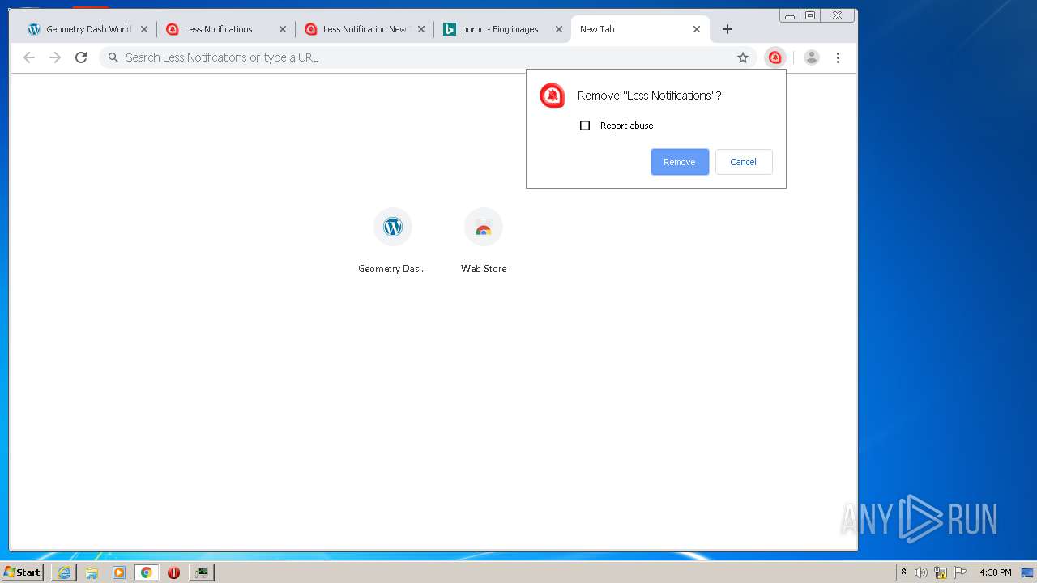Open Chrome's three-dot menu
Viewport: 1037px width, 583px height.
click(x=838, y=57)
